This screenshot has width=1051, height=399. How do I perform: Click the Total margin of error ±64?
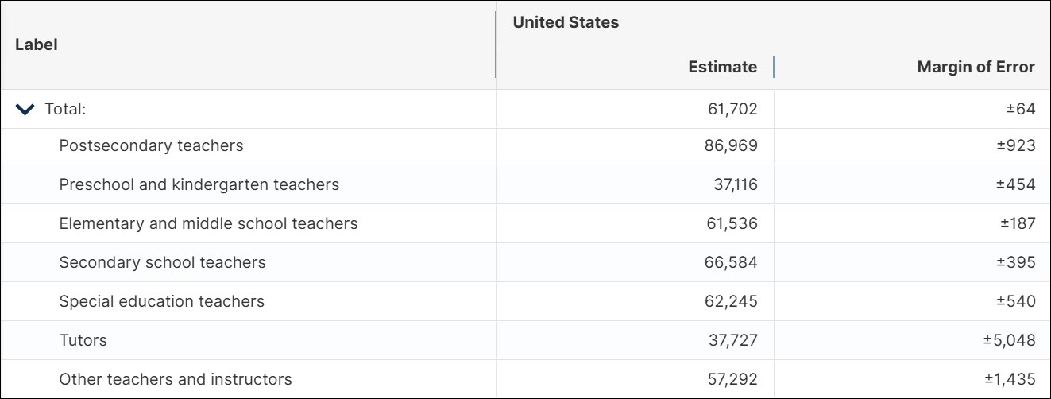1021,109
